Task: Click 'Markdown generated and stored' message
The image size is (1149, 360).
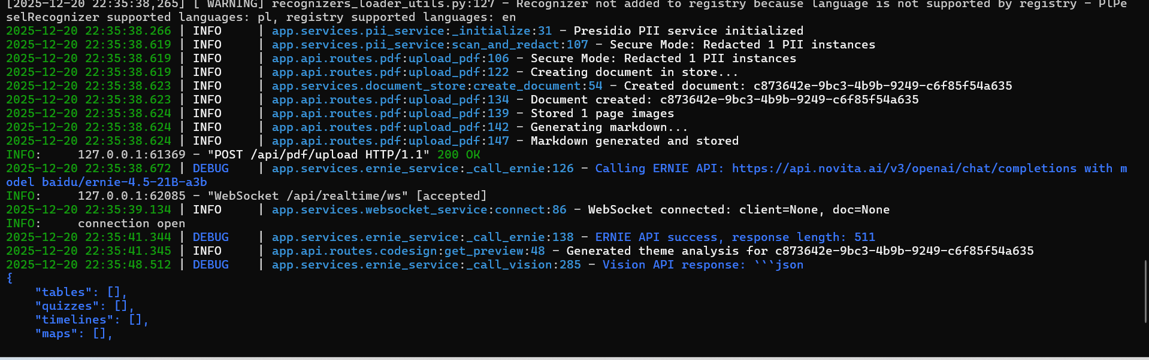Action: coord(634,141)
